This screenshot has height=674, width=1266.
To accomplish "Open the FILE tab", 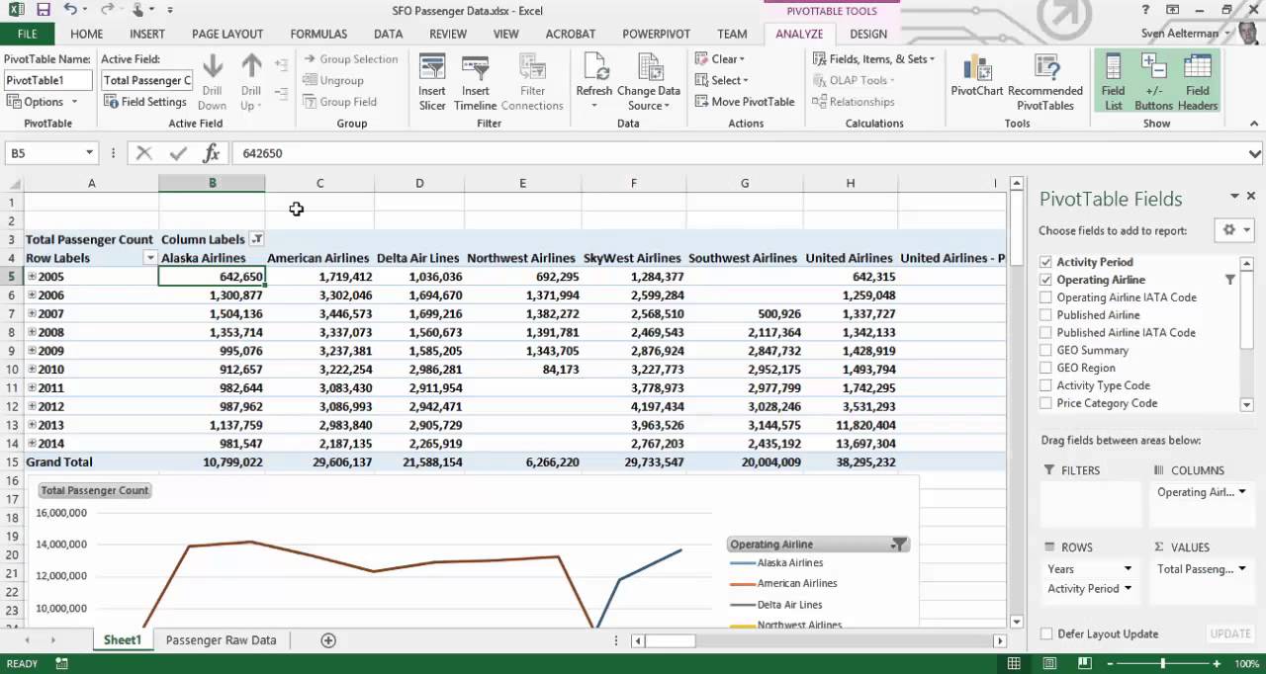I will click(27, 34).
